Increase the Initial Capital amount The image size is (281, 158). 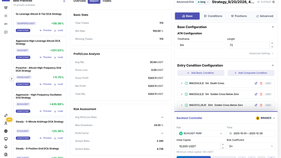point(223,144)
